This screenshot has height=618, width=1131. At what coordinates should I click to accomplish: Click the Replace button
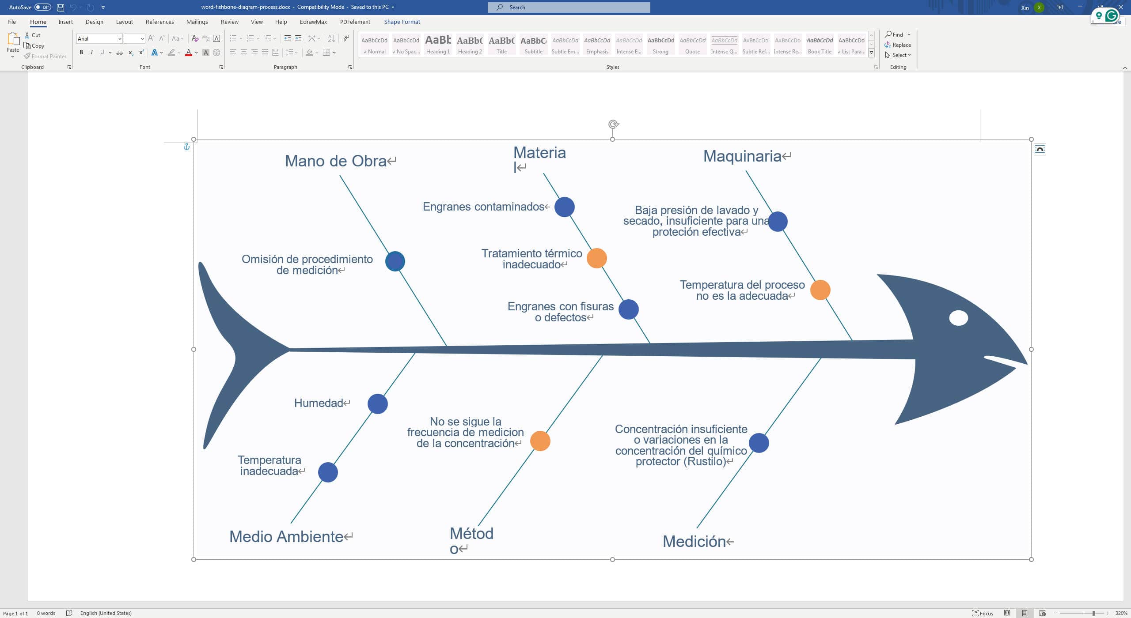(x=900, y=45)
